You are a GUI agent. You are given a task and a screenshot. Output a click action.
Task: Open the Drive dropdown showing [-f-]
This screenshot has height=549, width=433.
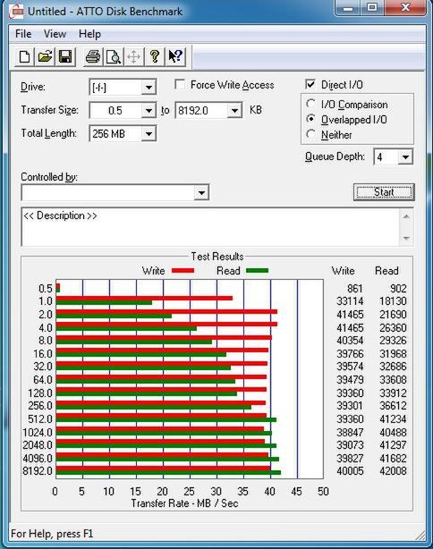[x=149, y=88]
